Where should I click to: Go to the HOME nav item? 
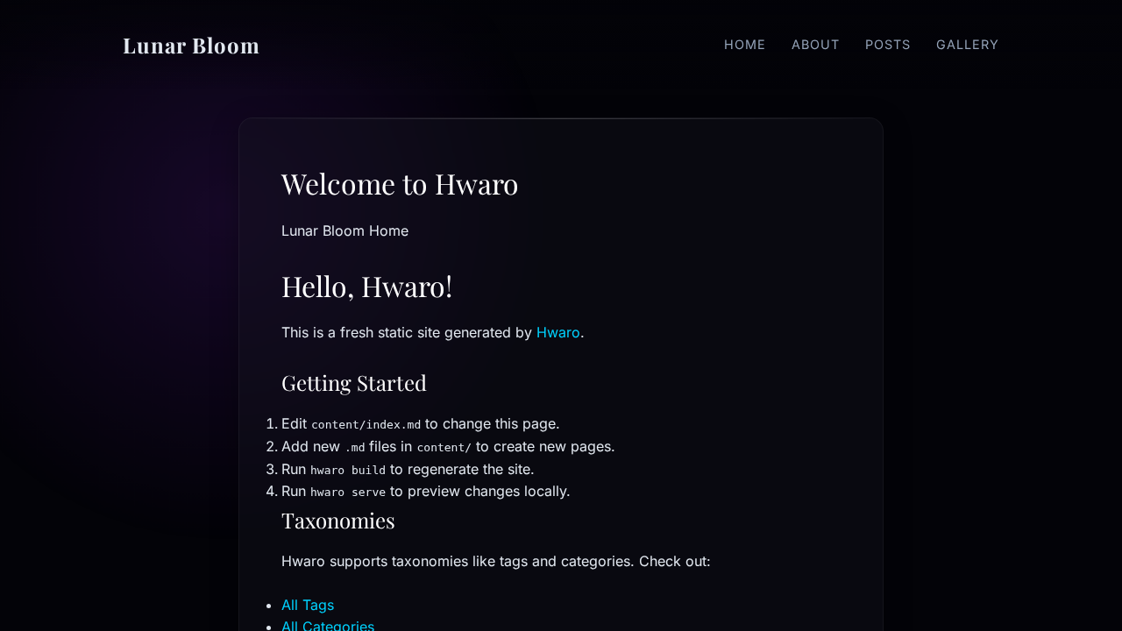coord(745,45)
